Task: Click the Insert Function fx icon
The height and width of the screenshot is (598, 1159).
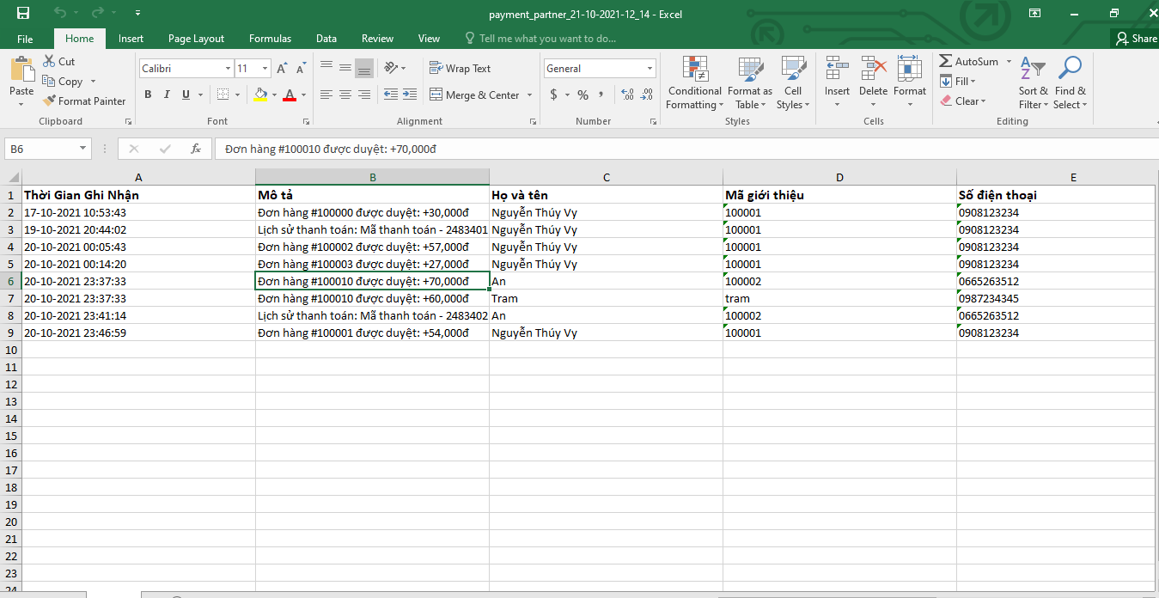Action: 196,149
